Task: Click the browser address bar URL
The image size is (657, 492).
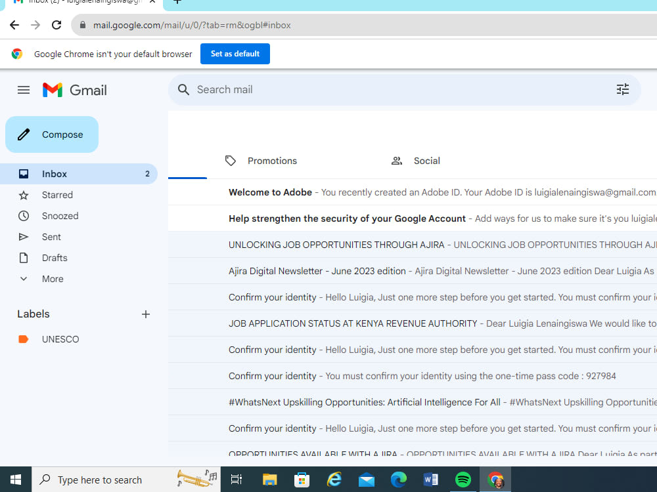Action: [x=192, y=25]
